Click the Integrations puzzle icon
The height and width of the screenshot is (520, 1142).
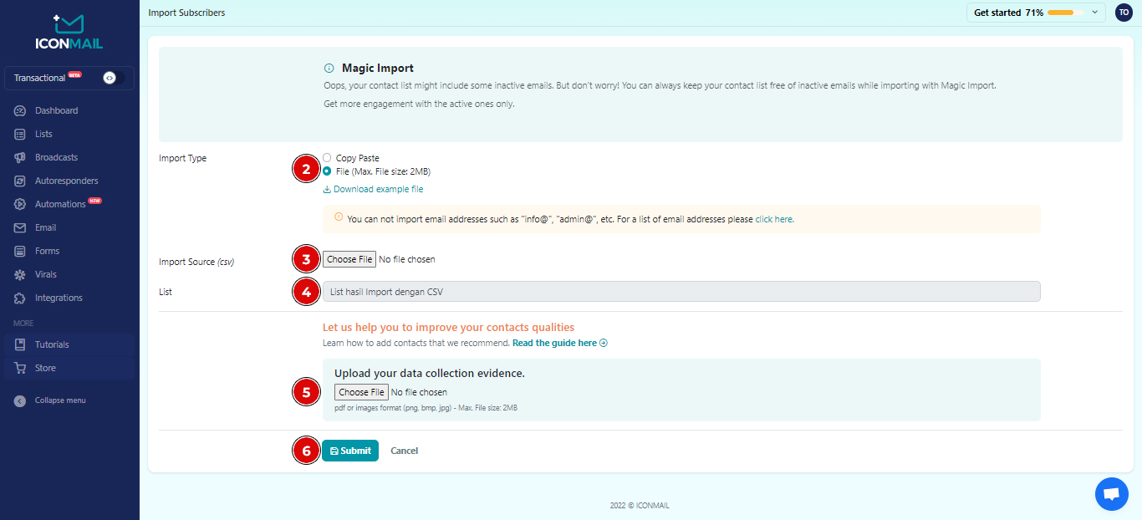coord(20,298)
